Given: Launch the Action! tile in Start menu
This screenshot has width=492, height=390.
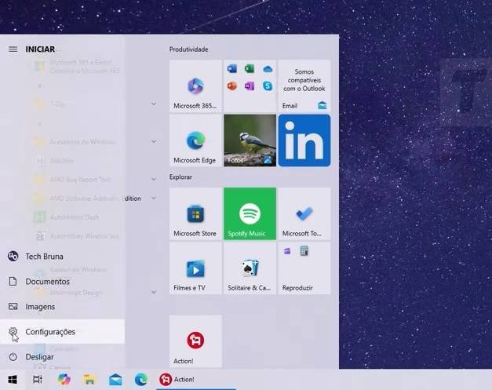Looking at the screenshot, I should click(195, 341).
